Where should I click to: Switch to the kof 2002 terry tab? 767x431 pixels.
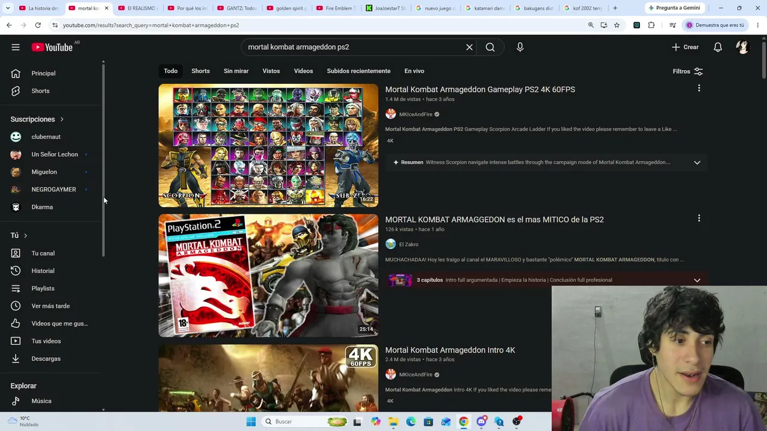coord(584,8)
